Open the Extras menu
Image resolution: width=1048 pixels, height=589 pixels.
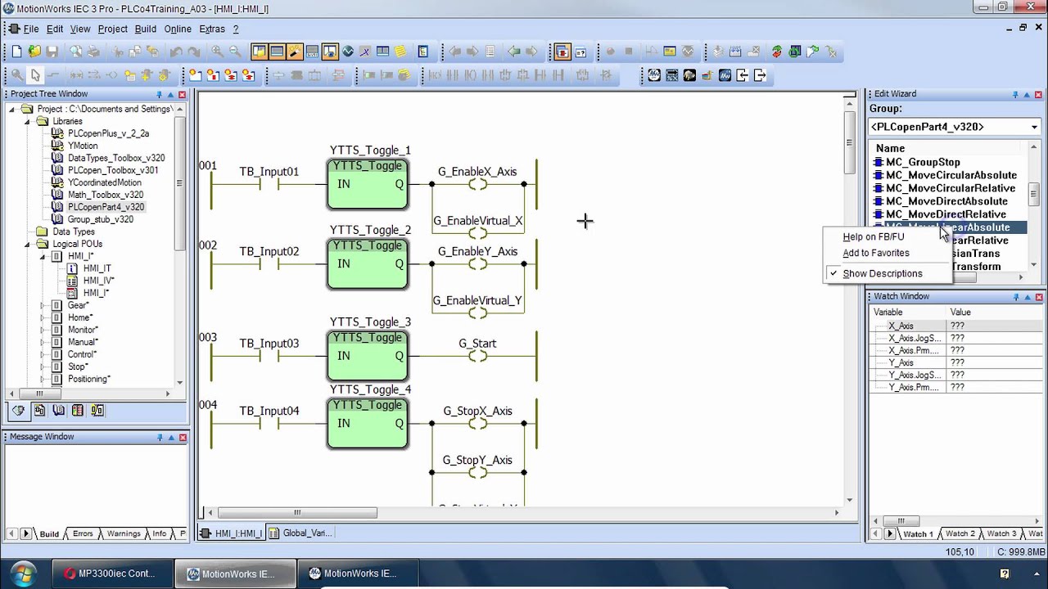click(x=212, y=29)
